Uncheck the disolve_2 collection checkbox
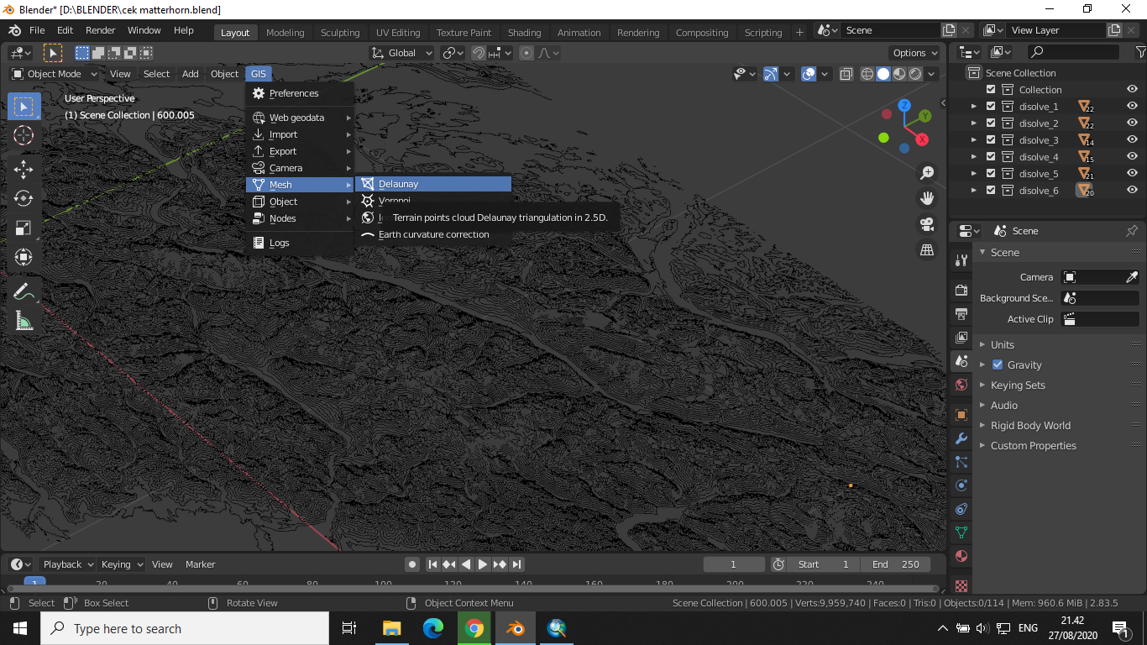Screen dimensions: 1147x645 tap(991, 123)
